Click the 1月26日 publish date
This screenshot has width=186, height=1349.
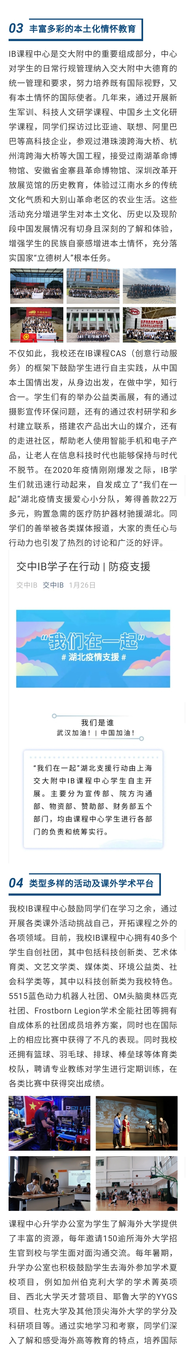82,585
